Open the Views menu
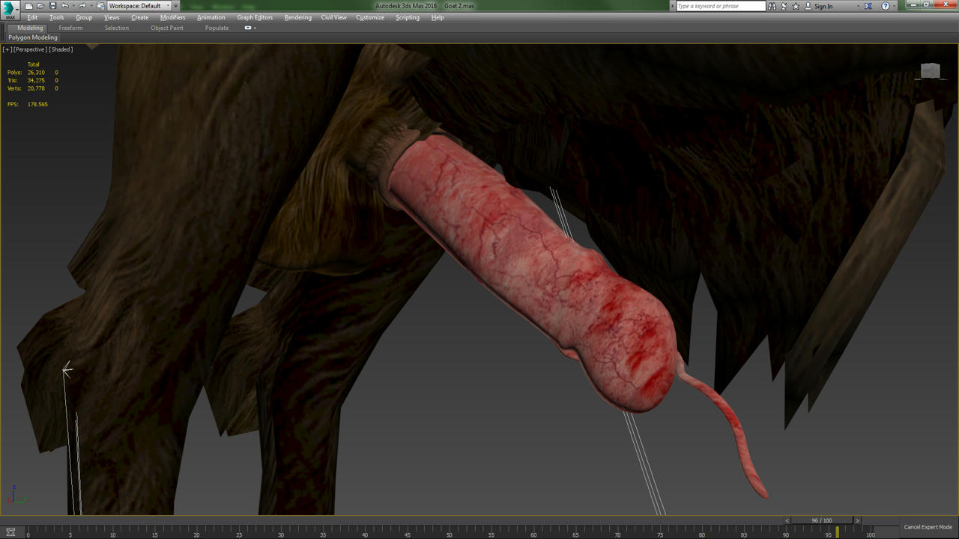This screenshot has height=539, width=959. [x=112, y=17]
